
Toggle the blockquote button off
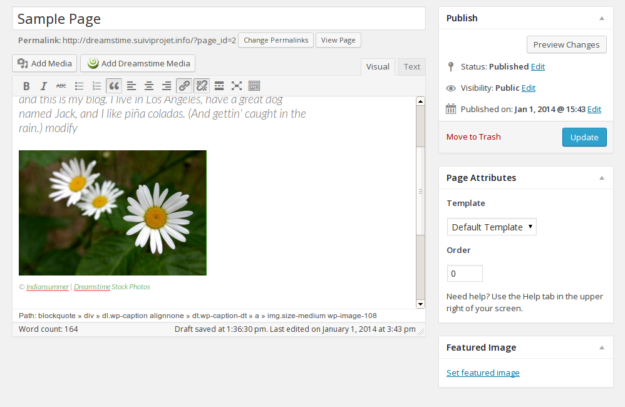(x=114, y=86)
